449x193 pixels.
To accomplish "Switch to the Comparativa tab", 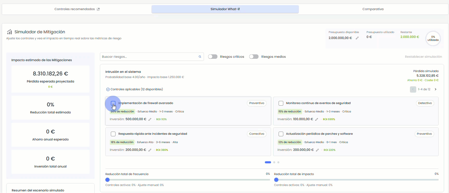I will (x=373, y=9).
